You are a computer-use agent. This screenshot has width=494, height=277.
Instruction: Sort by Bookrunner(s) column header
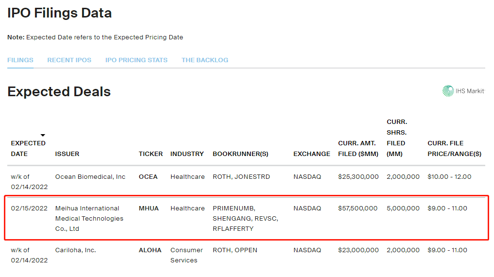point(240,154)
